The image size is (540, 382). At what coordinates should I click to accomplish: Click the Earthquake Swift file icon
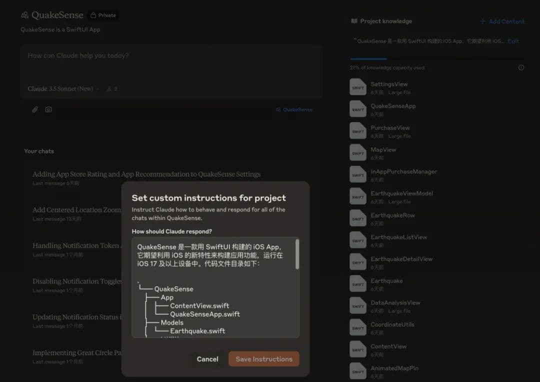click(358, 284)
